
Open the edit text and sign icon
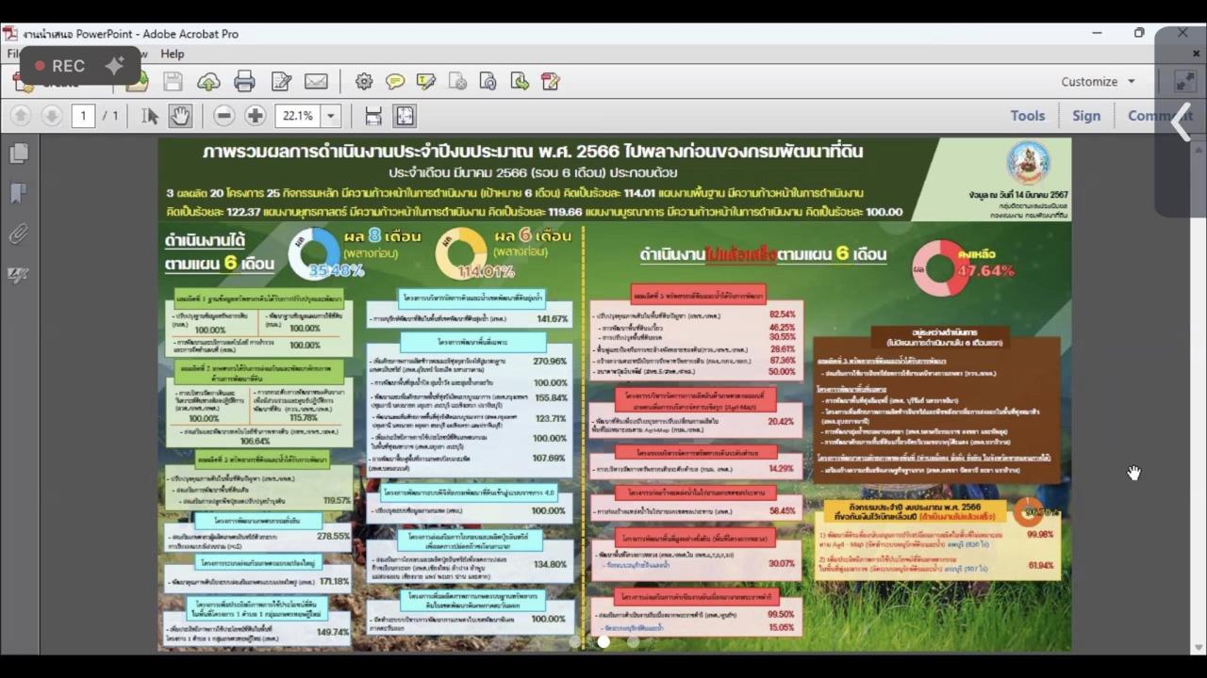click(281, 82)
